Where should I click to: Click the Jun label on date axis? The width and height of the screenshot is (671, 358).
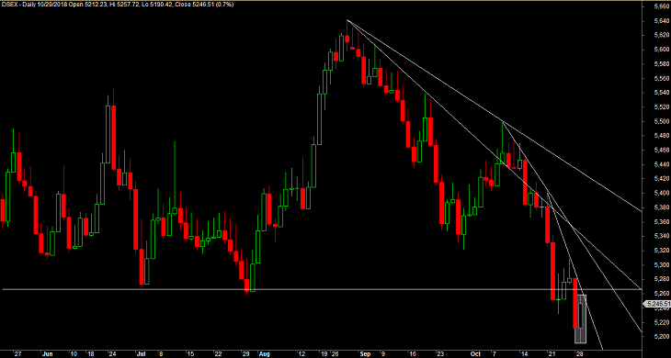click(x=48, y=354)
